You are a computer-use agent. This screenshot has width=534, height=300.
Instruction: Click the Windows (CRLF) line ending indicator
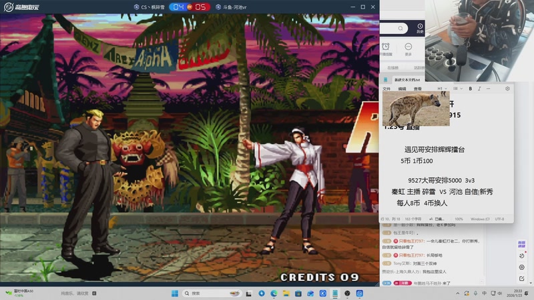point(480,219)
